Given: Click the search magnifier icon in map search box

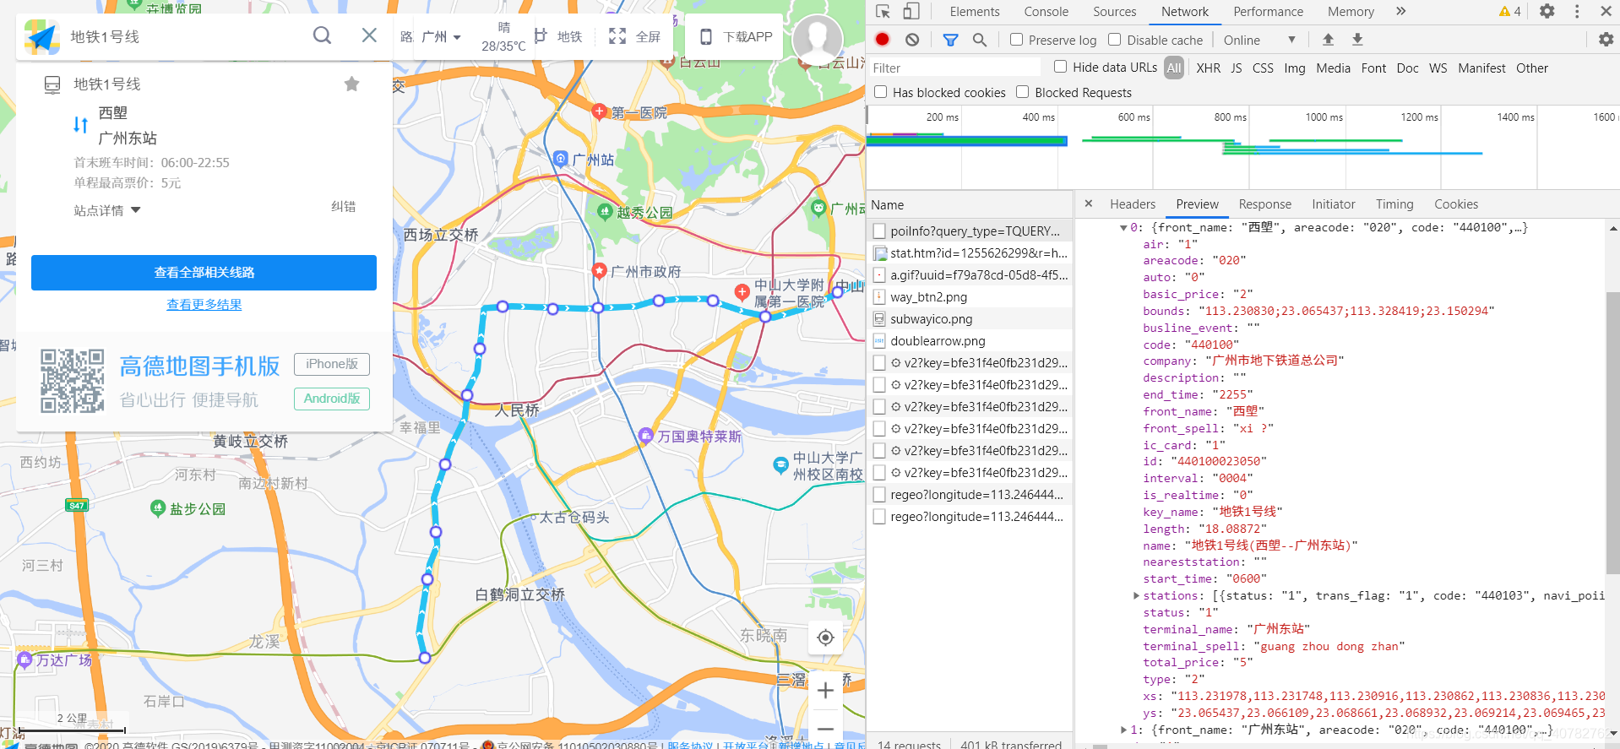Looking at the screenshot, I should pos(322,35).
